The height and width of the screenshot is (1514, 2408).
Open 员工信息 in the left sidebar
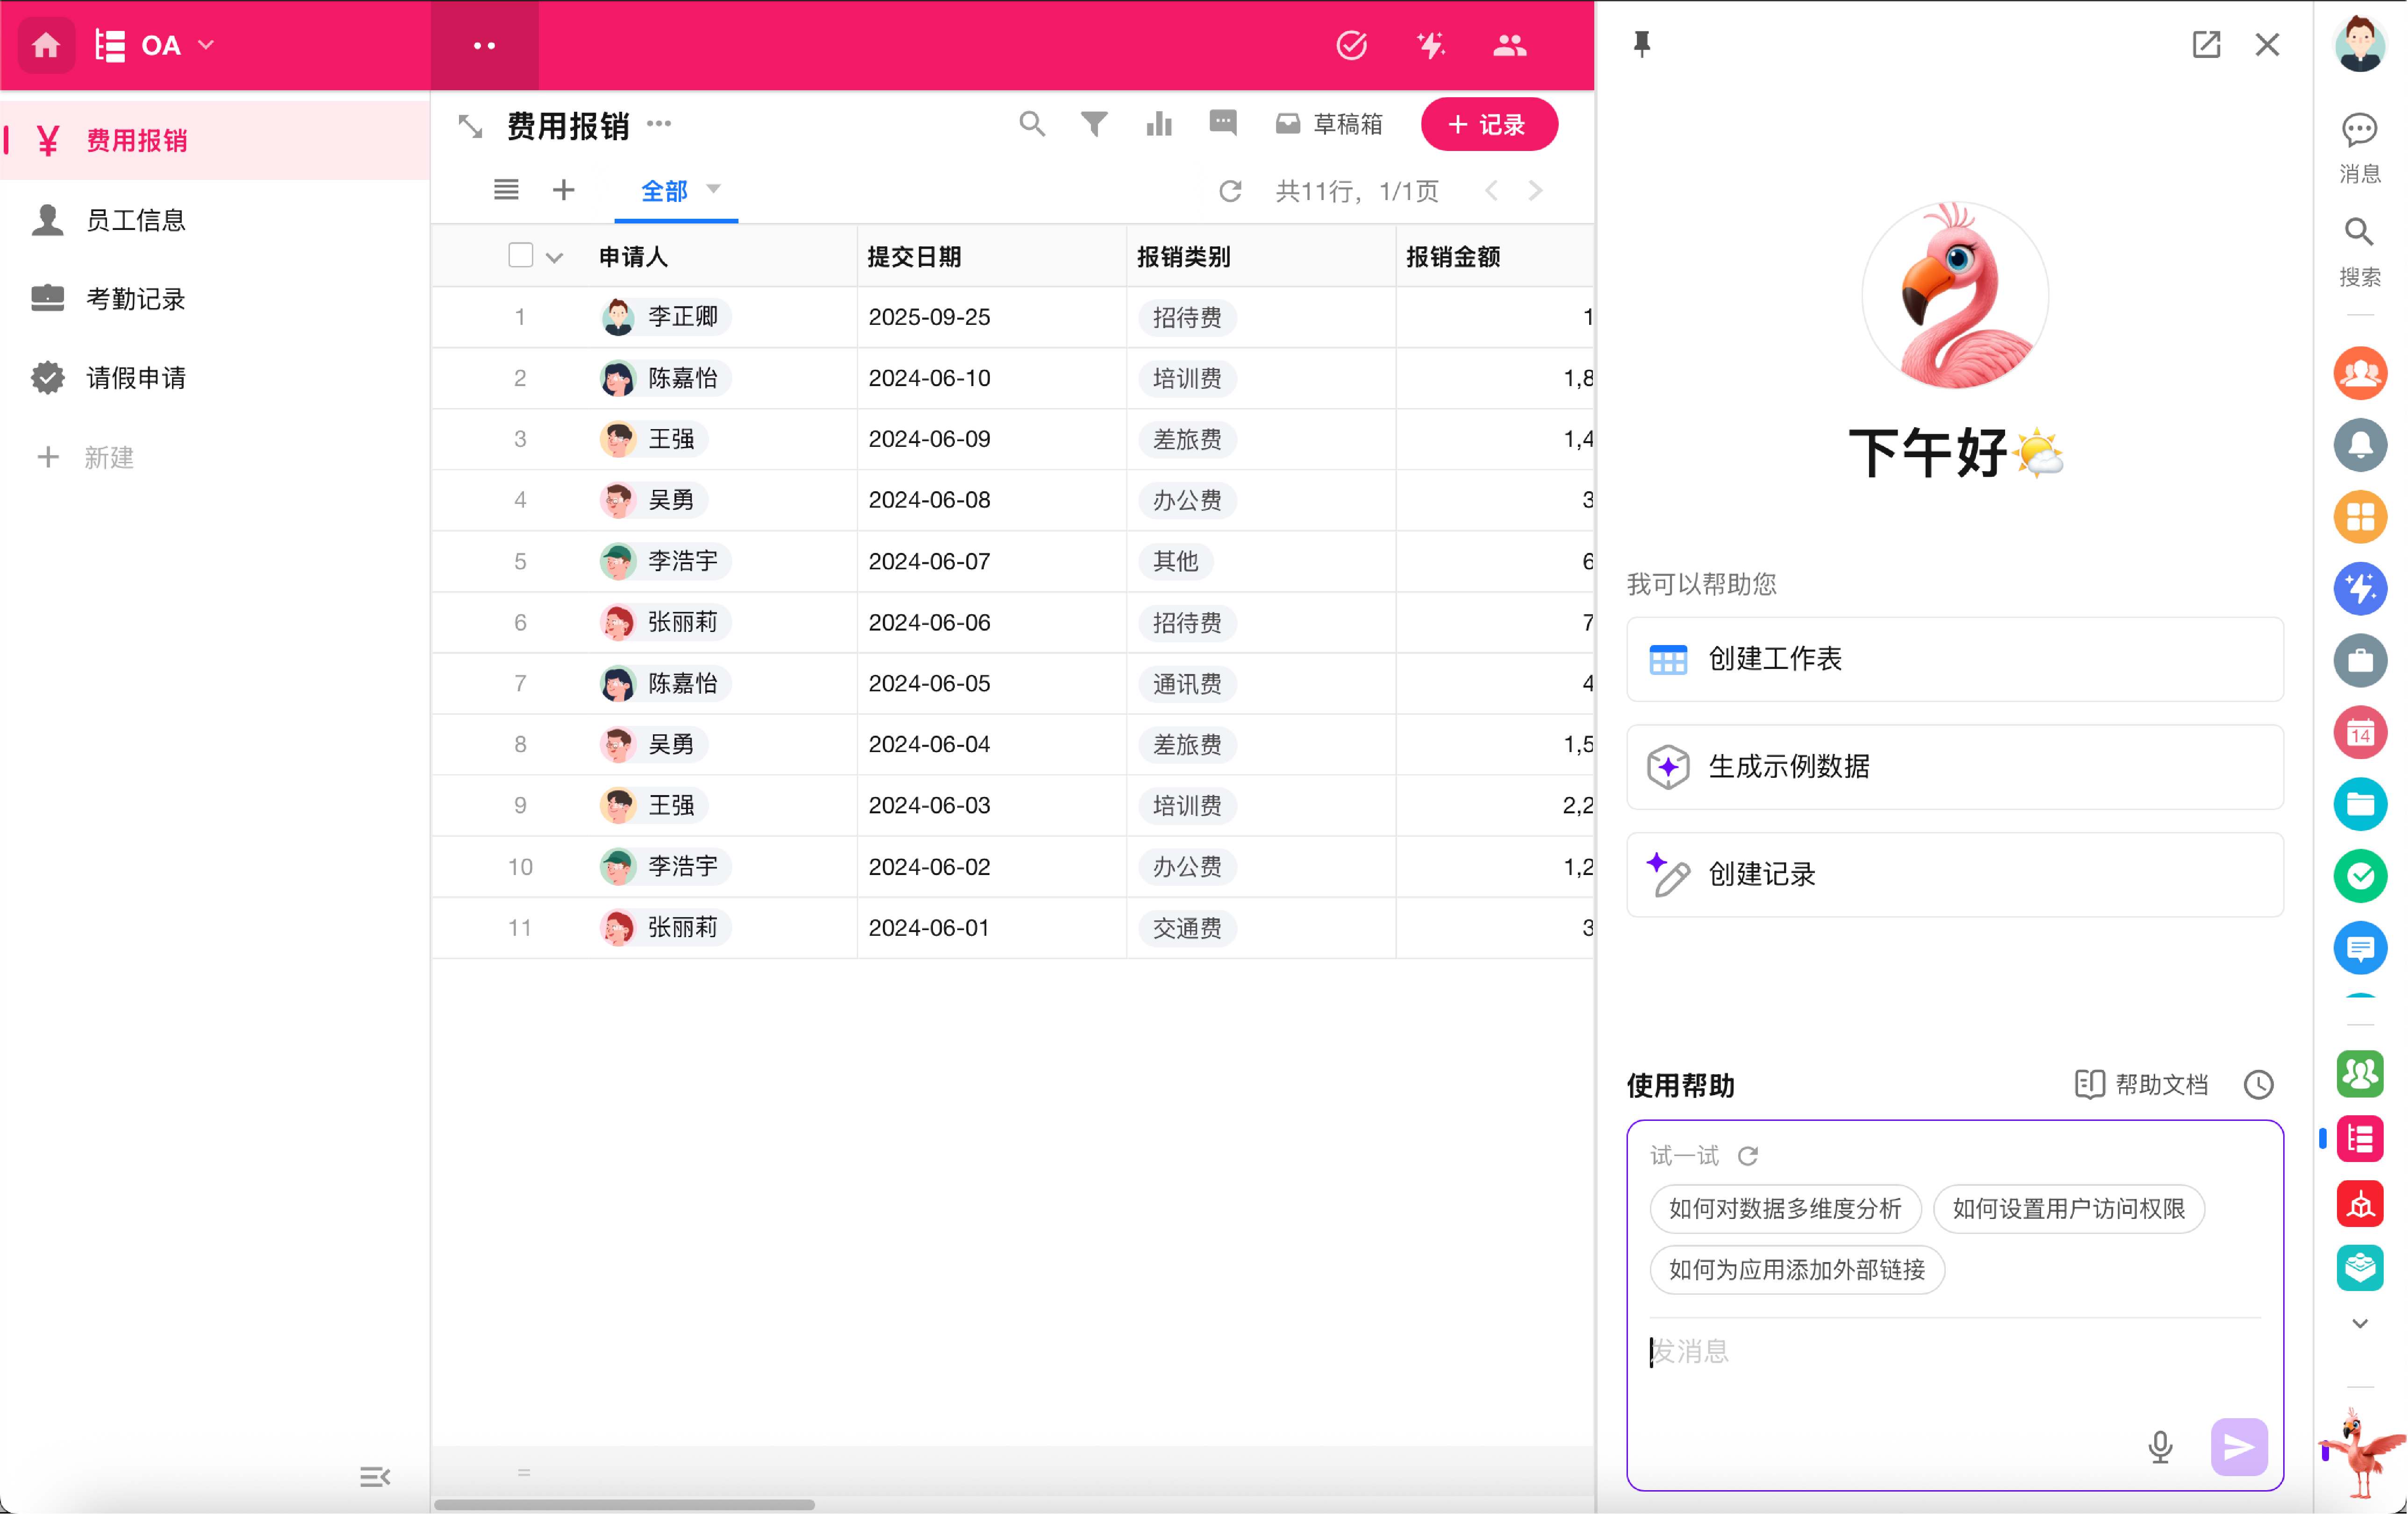click(136, 220)
